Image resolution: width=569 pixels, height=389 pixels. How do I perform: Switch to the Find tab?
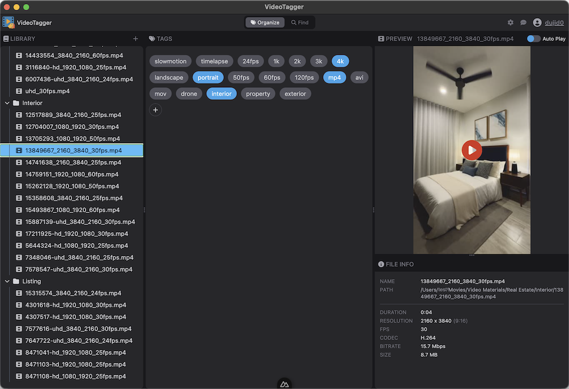click(x=300, y=22)
